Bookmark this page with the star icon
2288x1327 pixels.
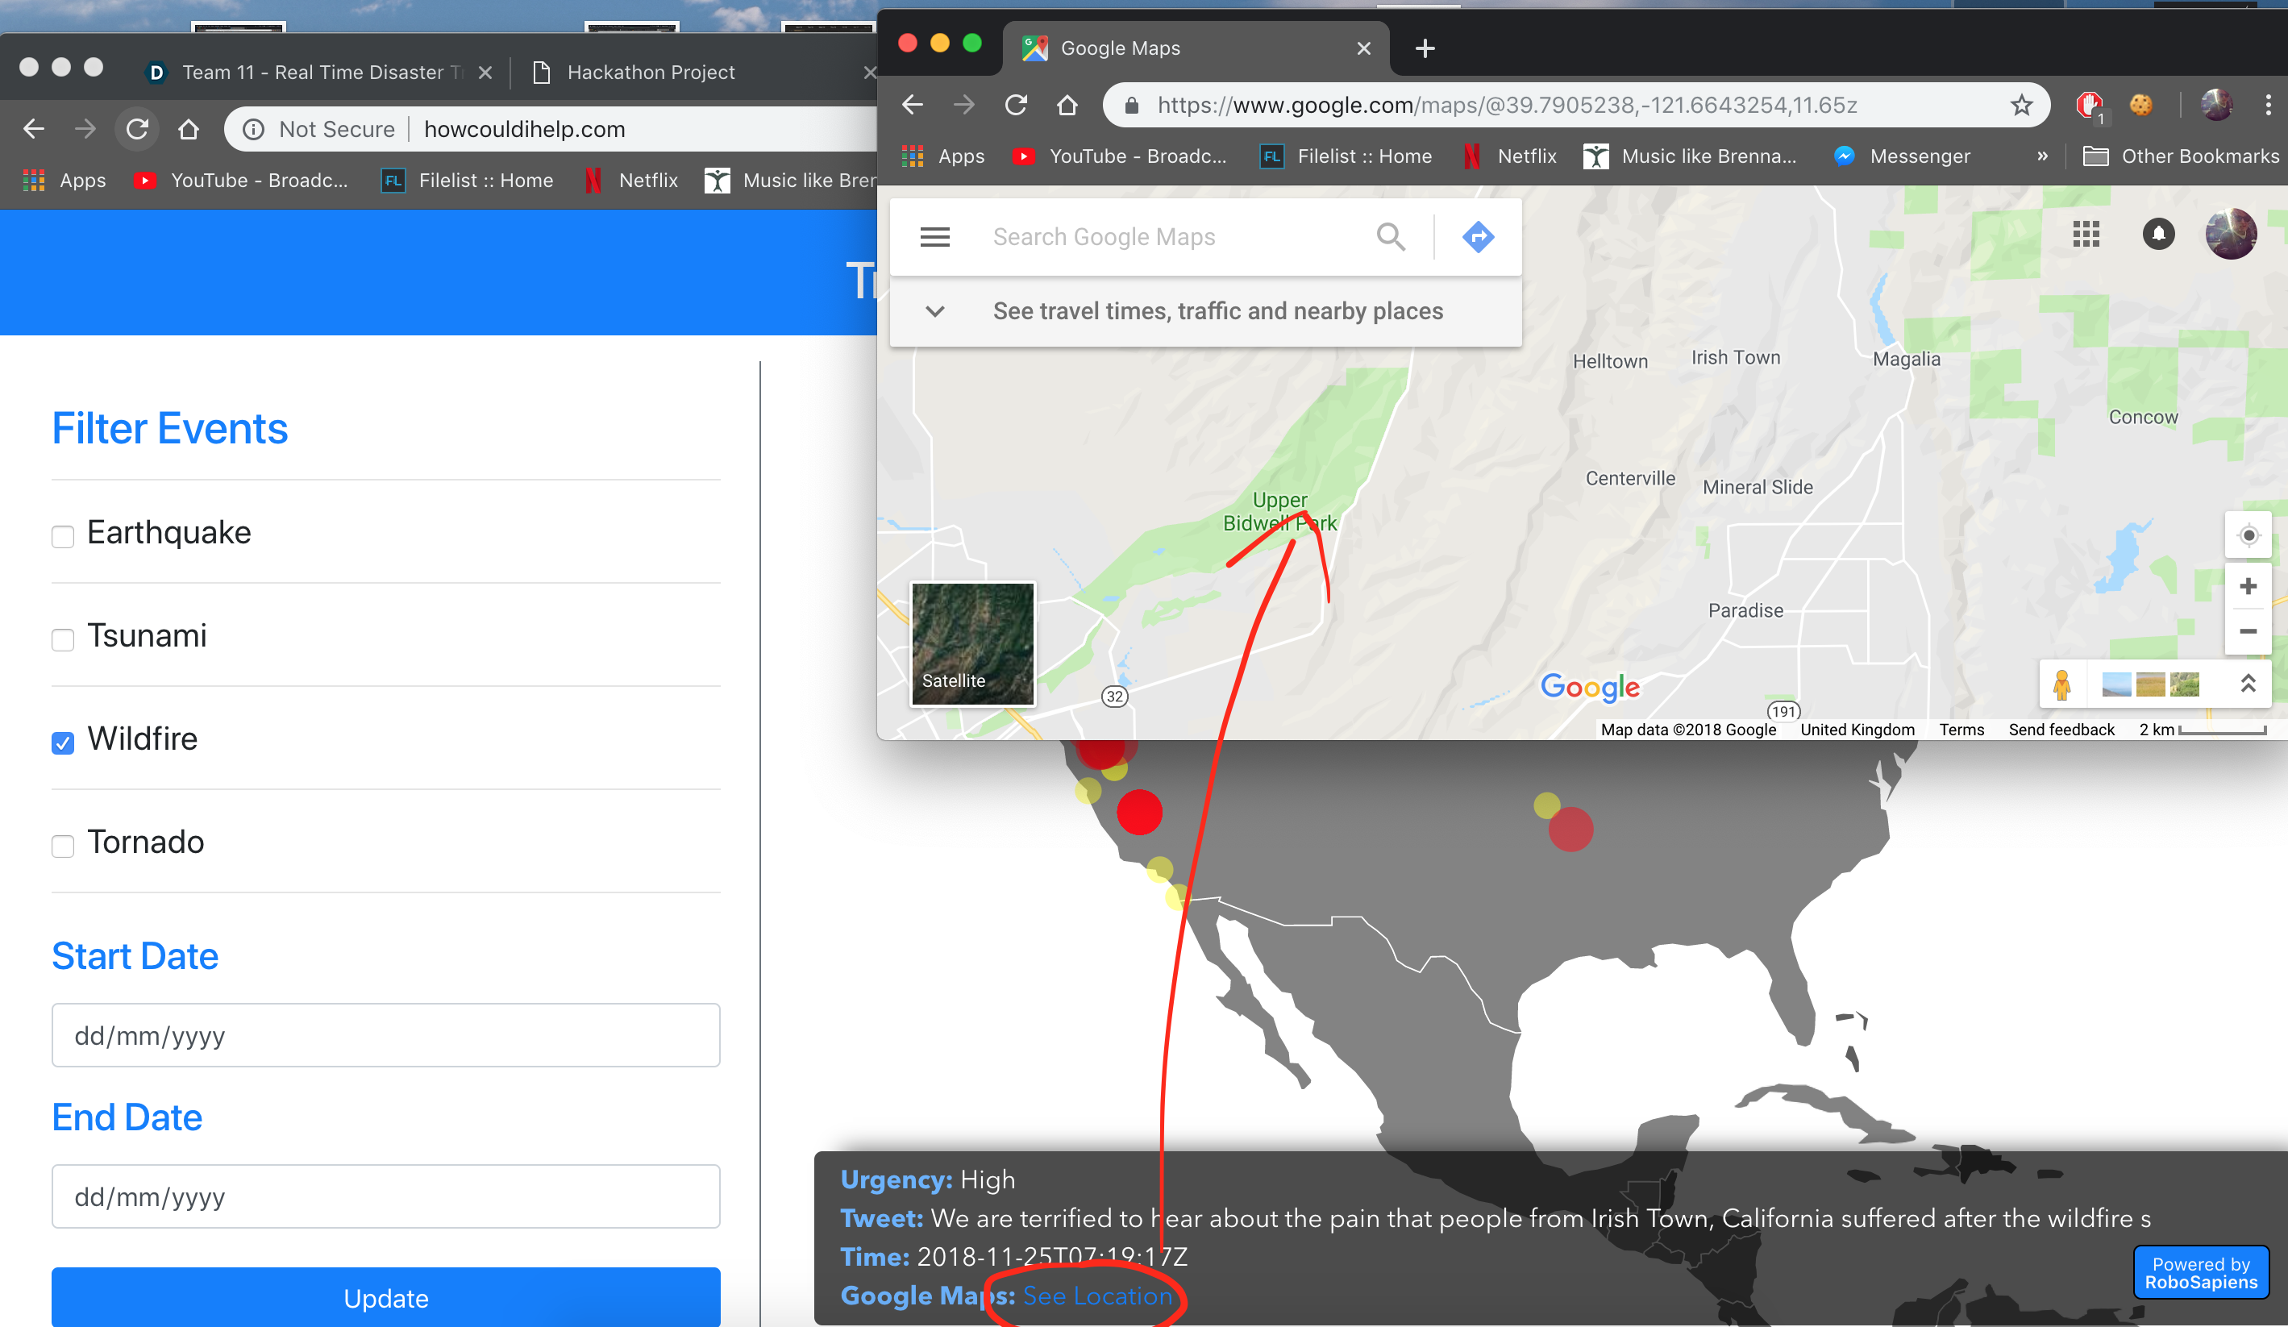(x=2021, y=106)
